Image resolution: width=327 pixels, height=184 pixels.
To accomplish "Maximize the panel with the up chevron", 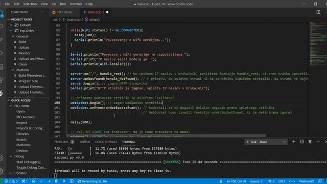I will pos(318,142).
